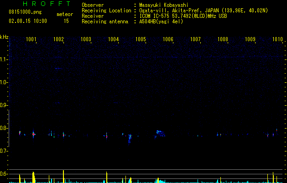Viewport: 287px width, 183px height.
Task: Click the 1006 time marker
Action: point(168,39)
